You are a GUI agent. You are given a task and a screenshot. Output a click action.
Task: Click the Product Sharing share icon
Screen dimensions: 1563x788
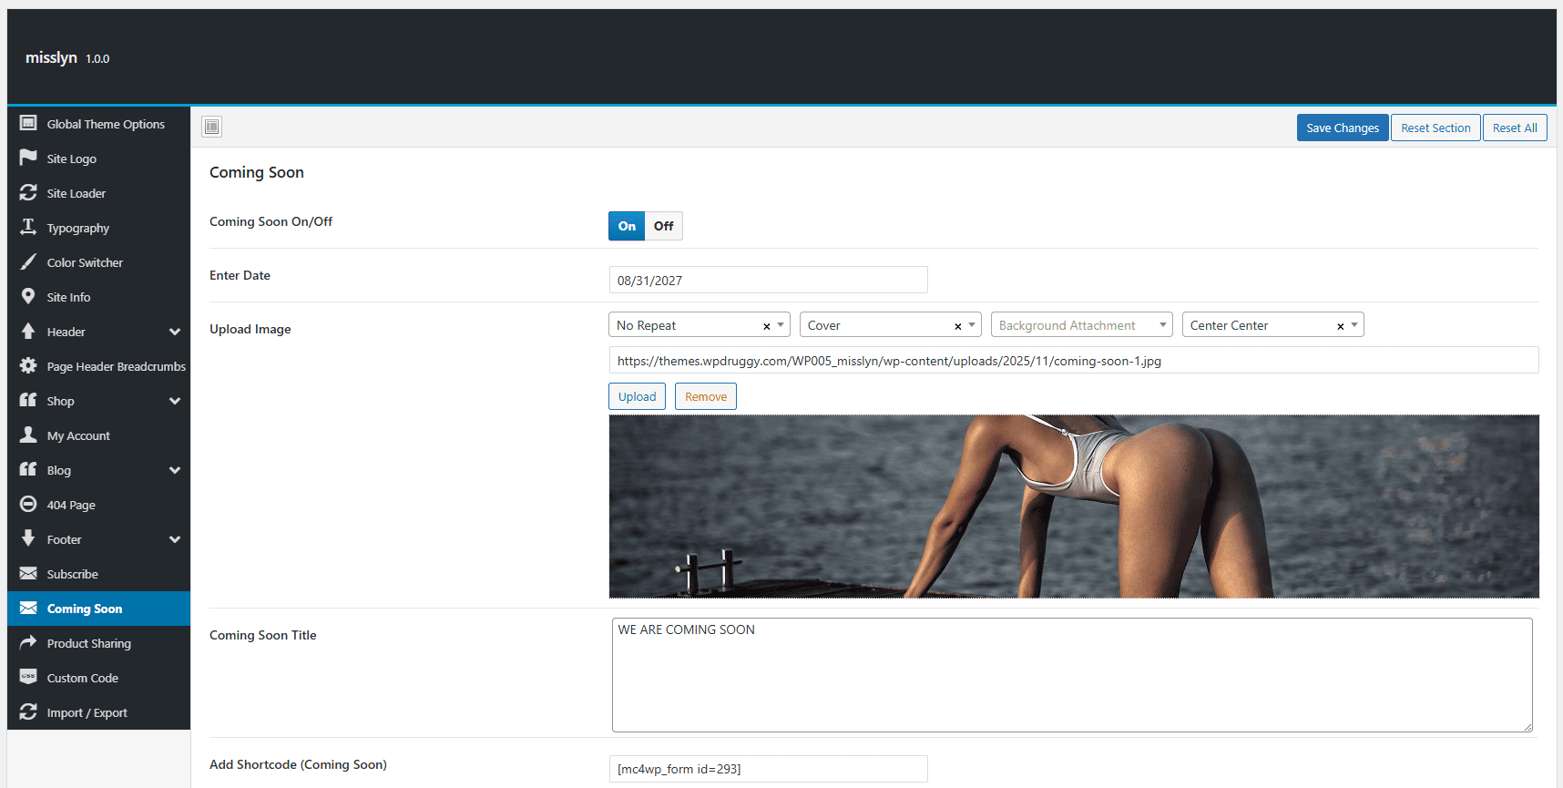tap(28, 642)
